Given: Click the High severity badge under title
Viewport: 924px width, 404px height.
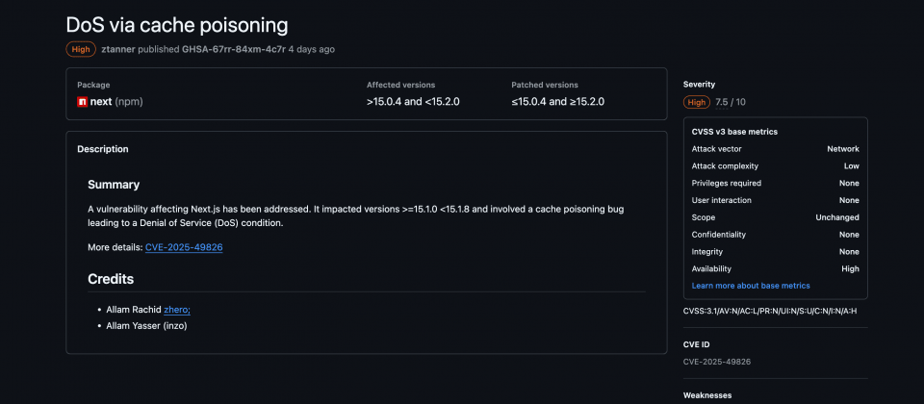Looking at the screenshot, I should [81, 49].
